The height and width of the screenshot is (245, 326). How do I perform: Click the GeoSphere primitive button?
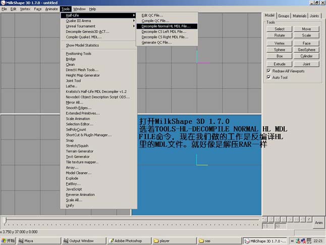(x=306, y=50)
